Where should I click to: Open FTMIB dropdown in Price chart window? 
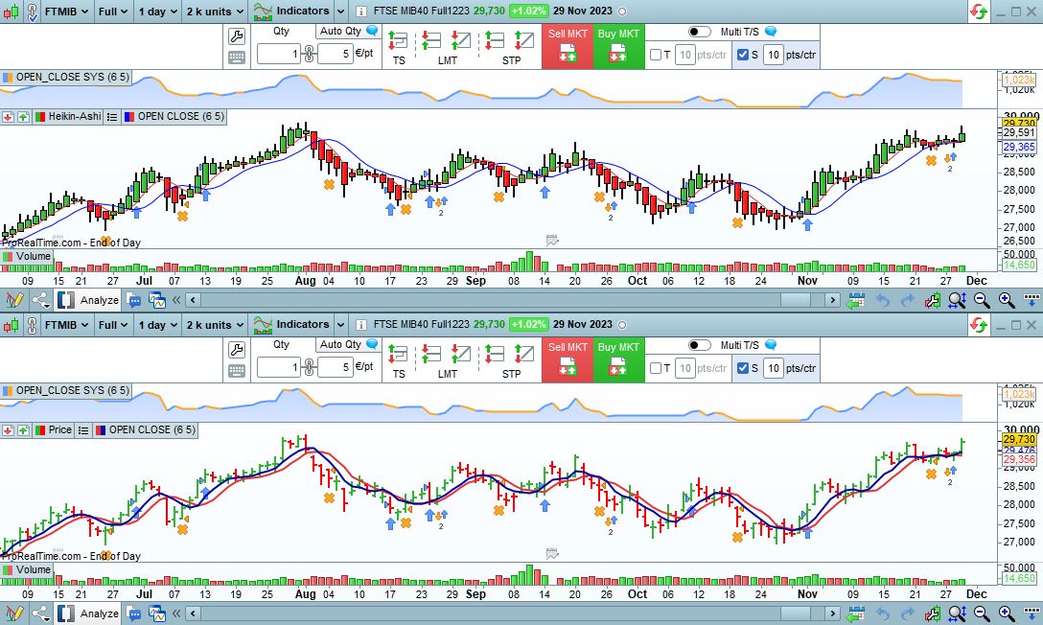66,325
